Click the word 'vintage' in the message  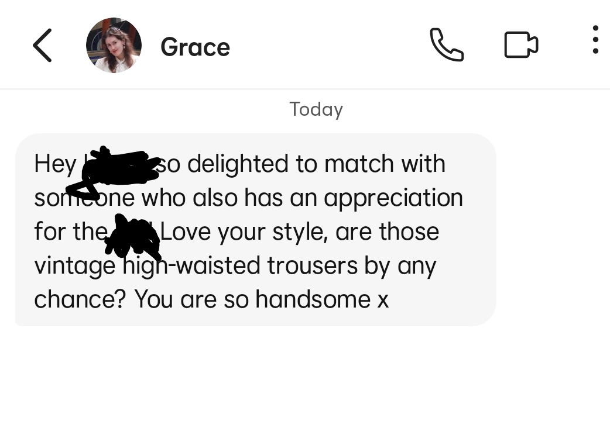click(75, 267)
